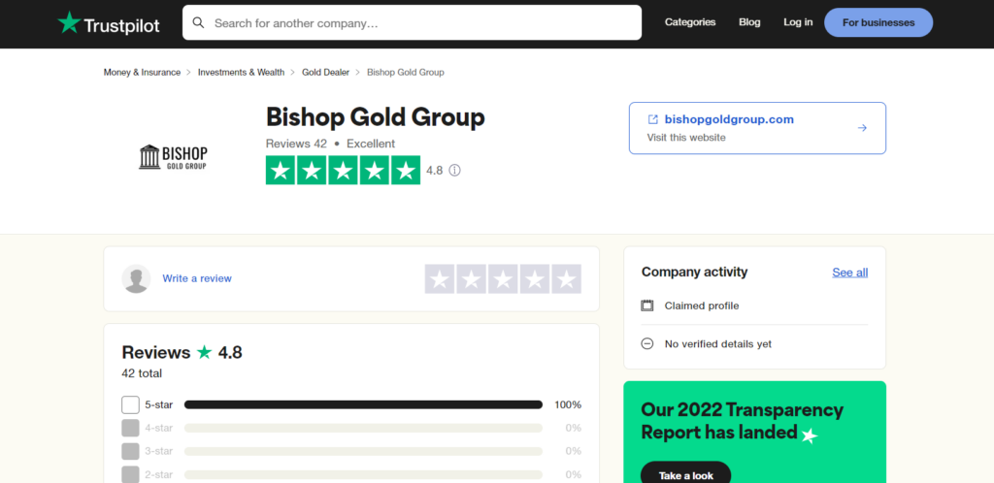
Task: Open the Investments & Wealth breadcrumb
Action: 241,72
